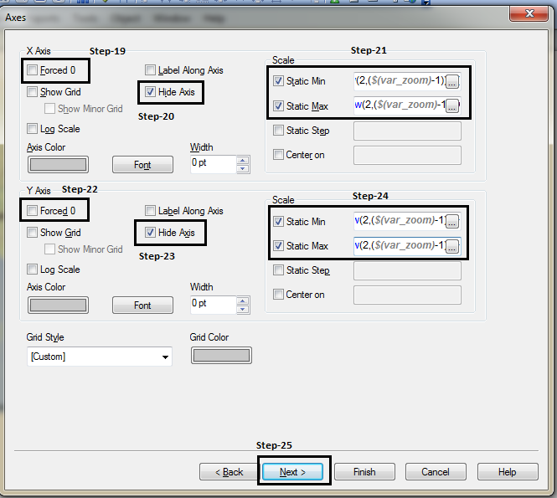Viewport: 557px width, 498px height.
Task: Toggle Log Scale for X Axis
Action: [x=33, y=129]
